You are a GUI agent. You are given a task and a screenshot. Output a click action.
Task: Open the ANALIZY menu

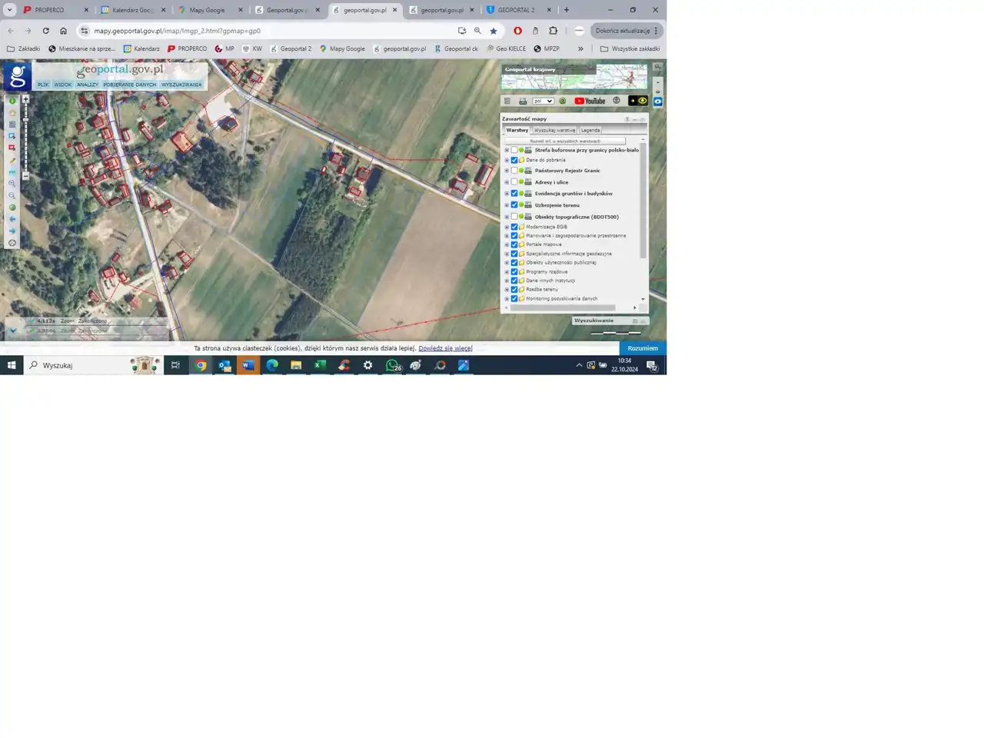87,85
